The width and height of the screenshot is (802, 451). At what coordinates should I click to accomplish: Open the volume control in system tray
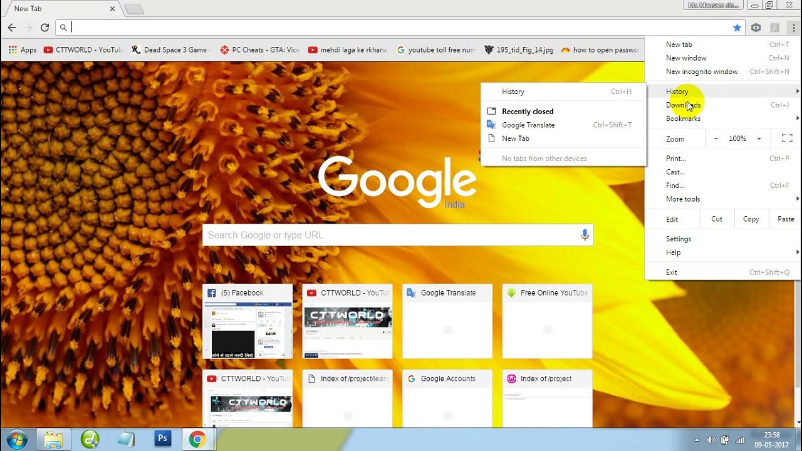tap(711, 440)
